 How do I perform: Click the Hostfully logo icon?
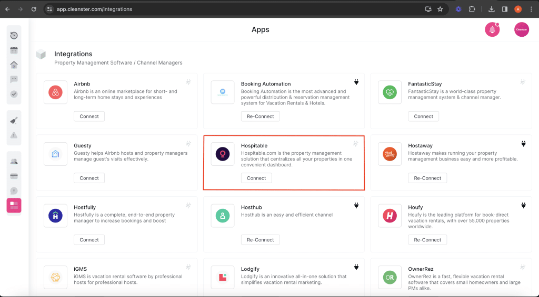(x=55, y=216)
